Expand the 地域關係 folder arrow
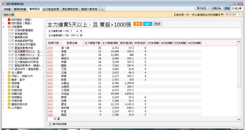The image size is (245, 130). point(3,97)
